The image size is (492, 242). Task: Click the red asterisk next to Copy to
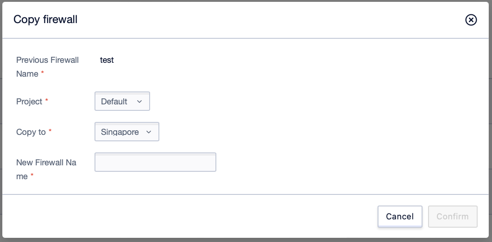[x=50, y=131]
